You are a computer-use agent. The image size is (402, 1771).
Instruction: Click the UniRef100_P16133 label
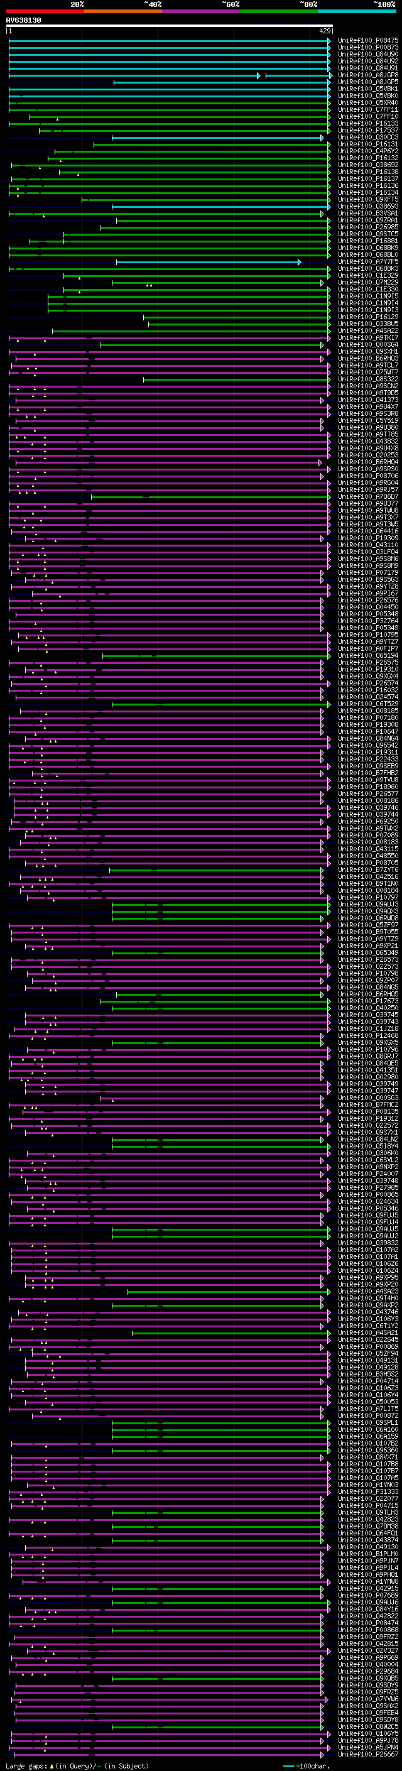368,124
